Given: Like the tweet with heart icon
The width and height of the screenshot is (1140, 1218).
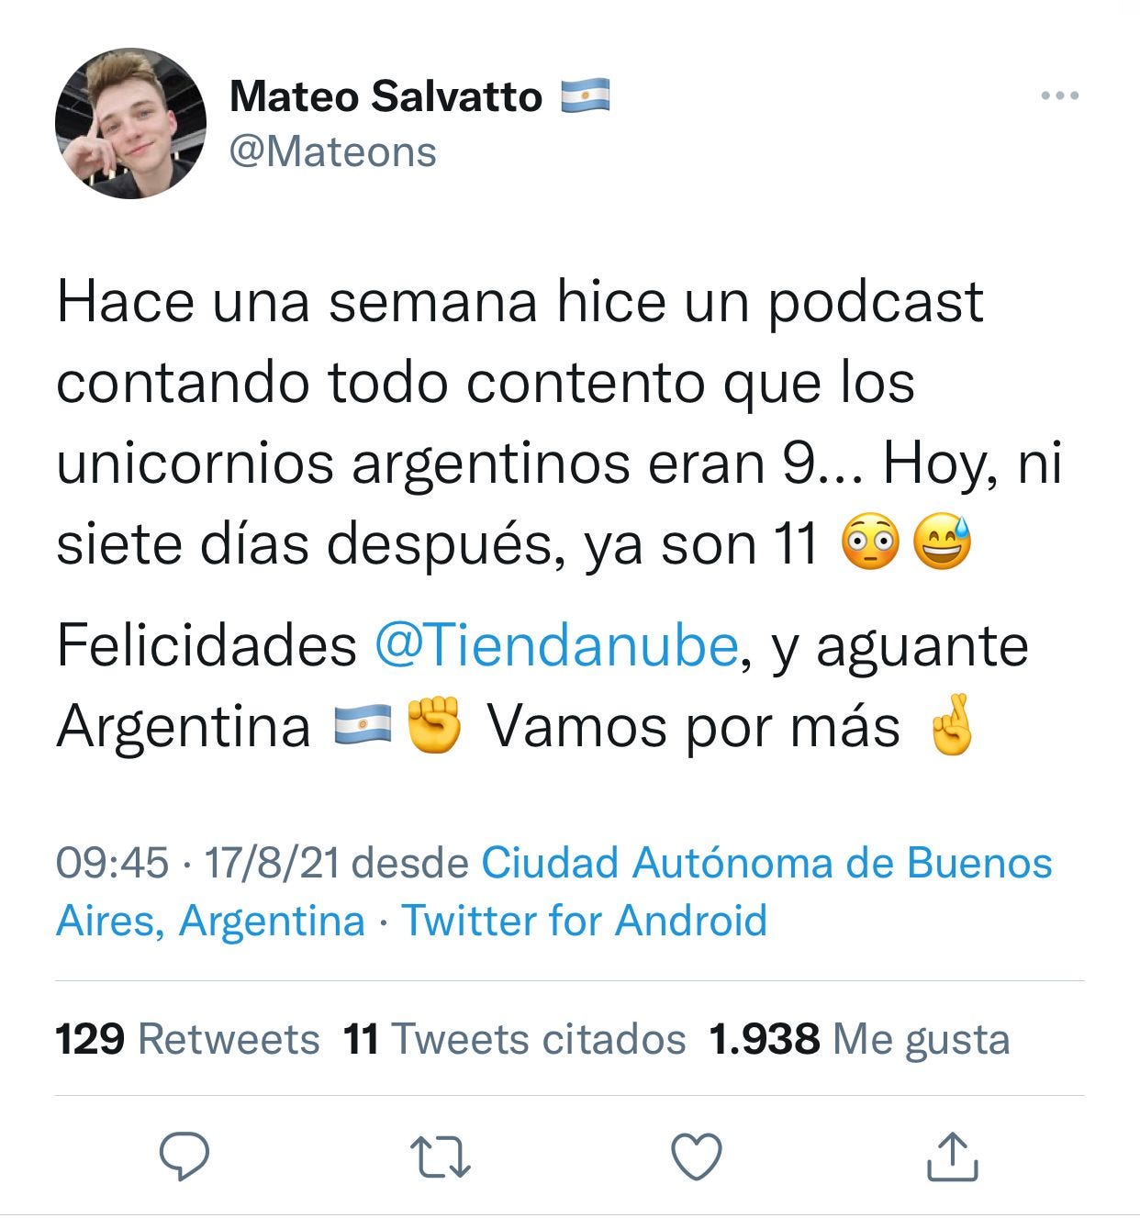Looking at the screenshot, I should [697, 1157].
